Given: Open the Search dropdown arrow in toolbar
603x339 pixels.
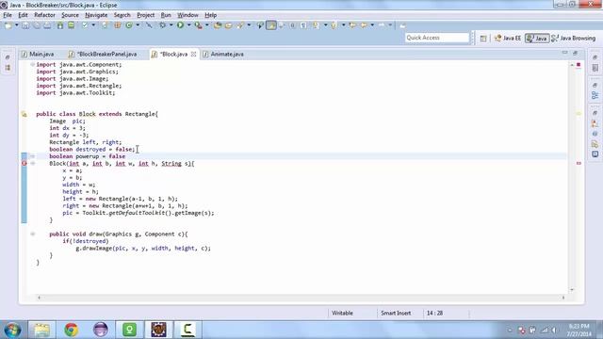Looking at the screenshot, I should (x=249, y=25).
